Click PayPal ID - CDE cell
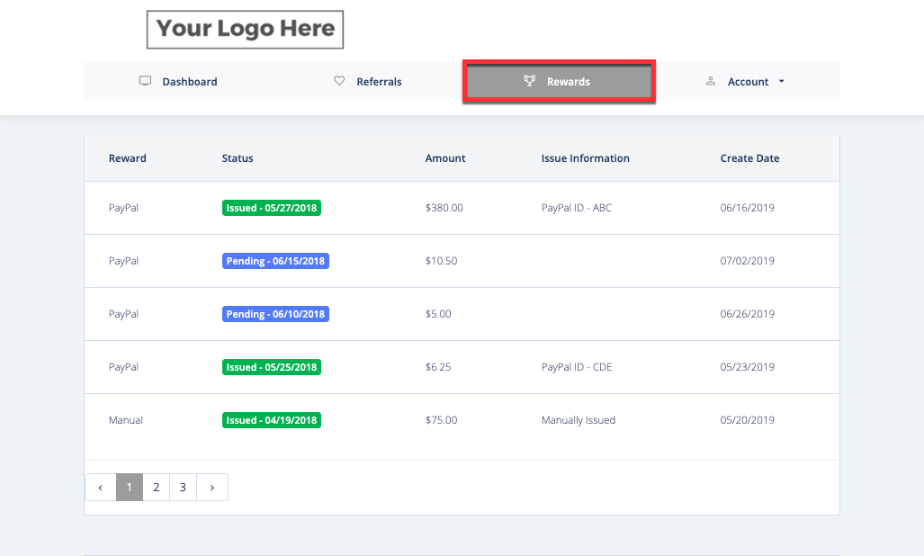The image size is (924, 556). 577,367
